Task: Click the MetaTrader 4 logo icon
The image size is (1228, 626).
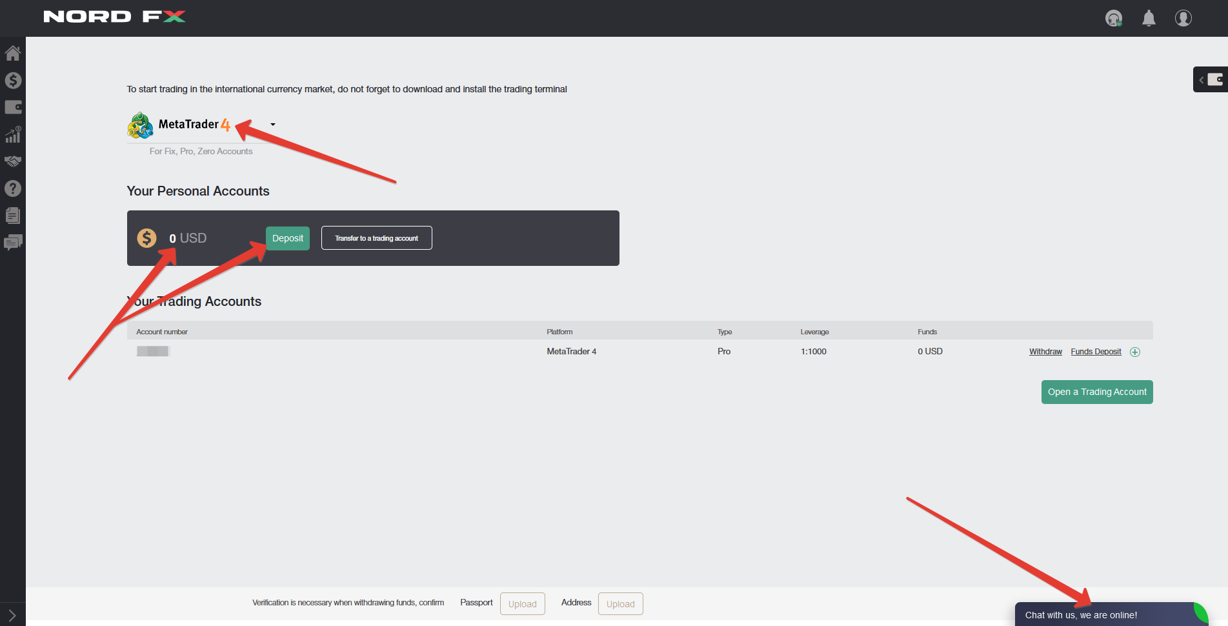Action: tap(140, 125)
